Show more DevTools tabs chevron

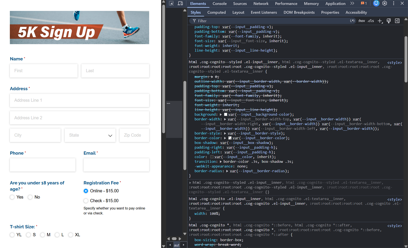(x=352, y=4)
